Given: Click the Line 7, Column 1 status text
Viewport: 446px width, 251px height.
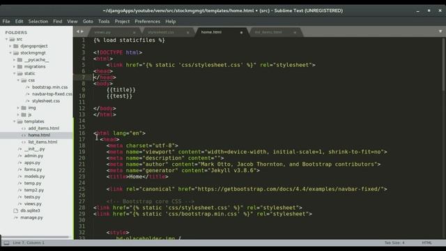Looking at the screenshot, I should [29, 243].
